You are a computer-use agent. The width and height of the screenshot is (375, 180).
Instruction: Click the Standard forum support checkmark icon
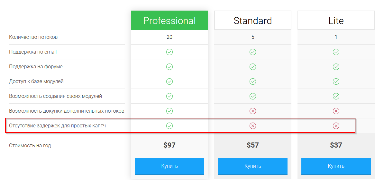click(252, 67)
